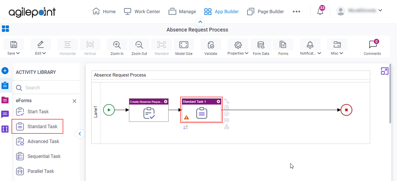Open the Edit pencil tool

click(40, 45)
